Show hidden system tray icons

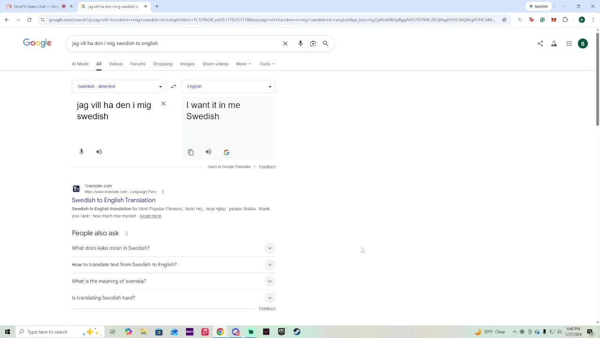[x=515, y=332]
